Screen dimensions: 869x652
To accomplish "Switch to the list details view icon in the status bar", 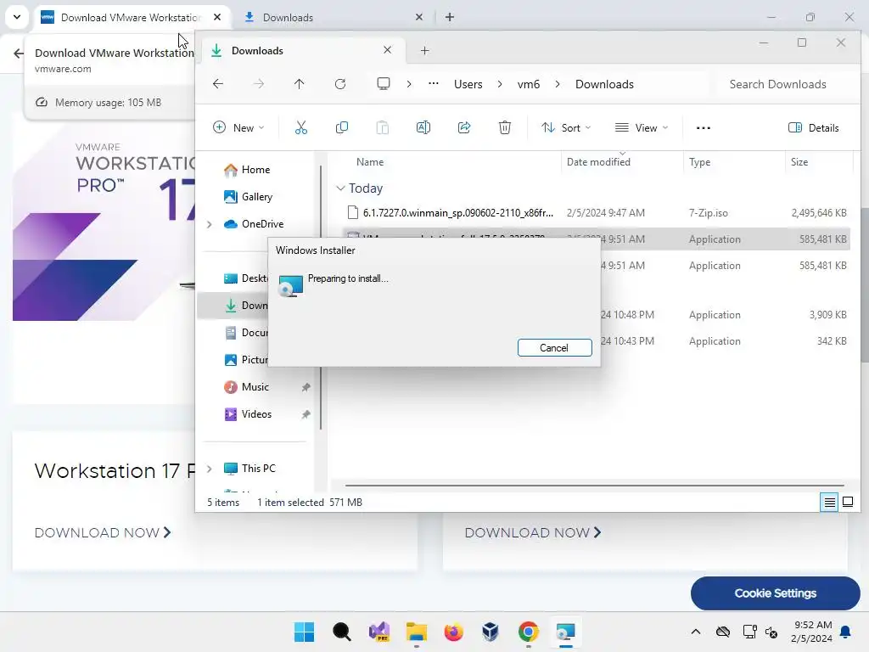I will [829, 503].
